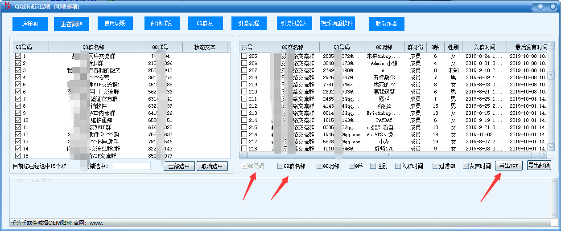
Task: Click 全部选中 to select all groups
Action: 179,166
